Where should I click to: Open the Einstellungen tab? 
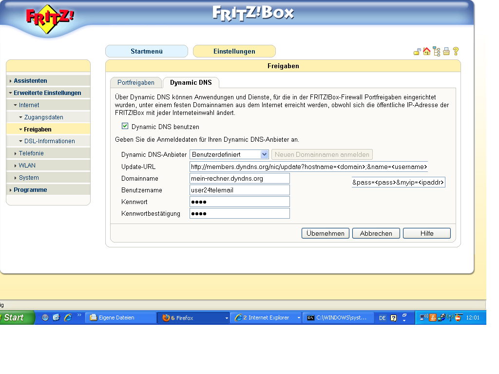click(234, 51)
